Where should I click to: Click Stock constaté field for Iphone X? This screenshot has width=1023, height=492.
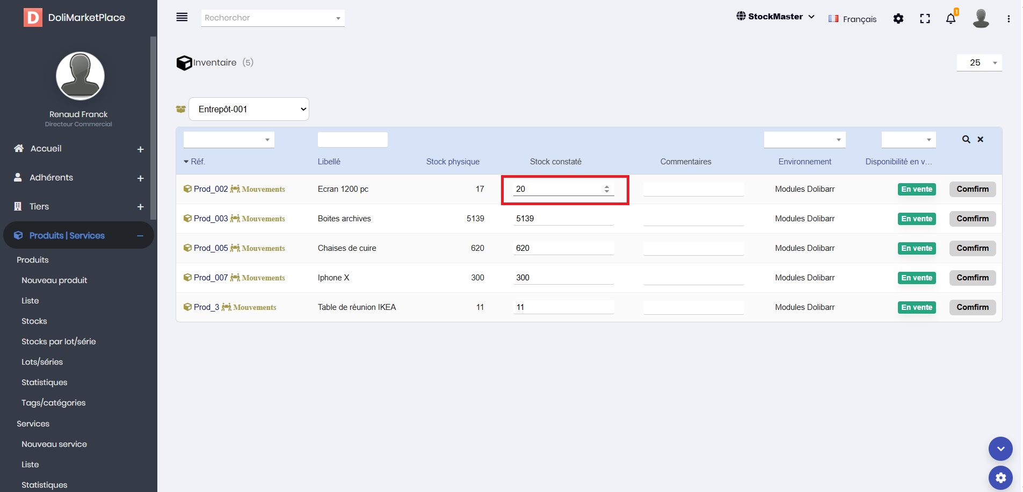[x=563, y=278]
